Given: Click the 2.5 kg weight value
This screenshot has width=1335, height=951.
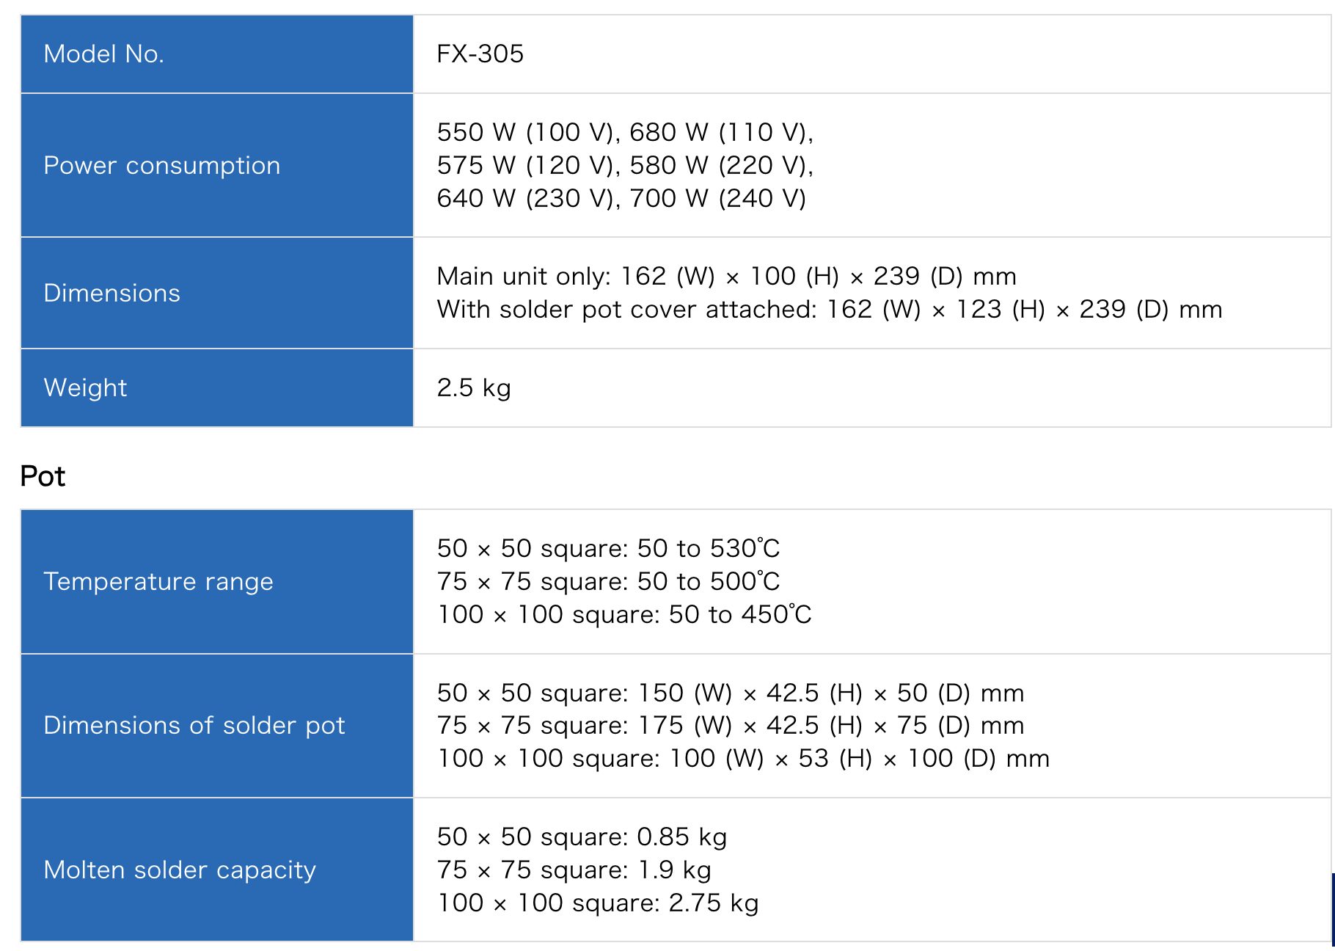Looking at the screenshot, I should coord(474,387).
